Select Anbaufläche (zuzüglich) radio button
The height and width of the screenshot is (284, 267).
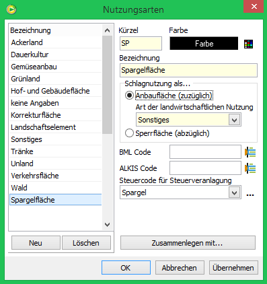[129, 96]
